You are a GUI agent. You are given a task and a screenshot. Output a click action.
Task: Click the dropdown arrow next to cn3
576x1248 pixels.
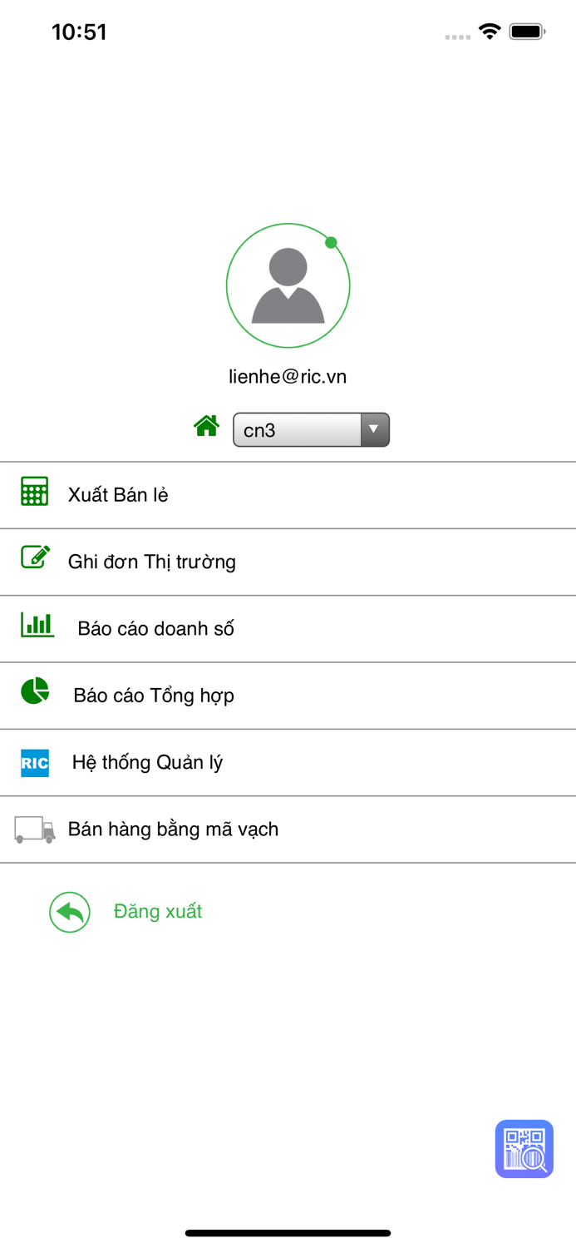tap(374, 430)
